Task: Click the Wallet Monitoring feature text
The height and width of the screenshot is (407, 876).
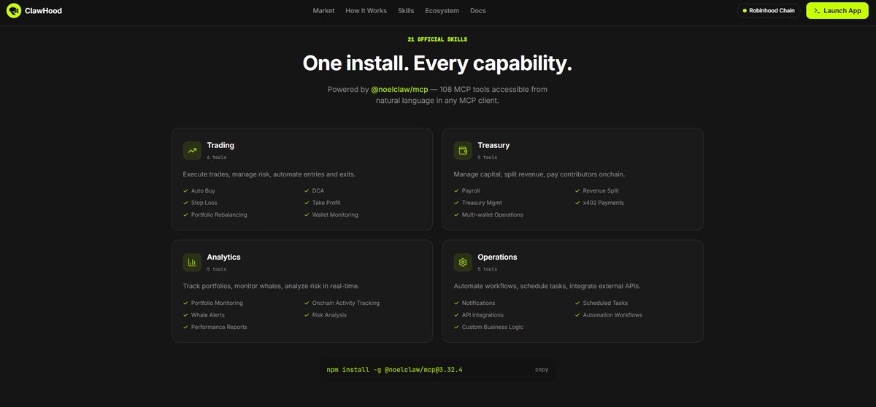Action: tap(335, 215)
